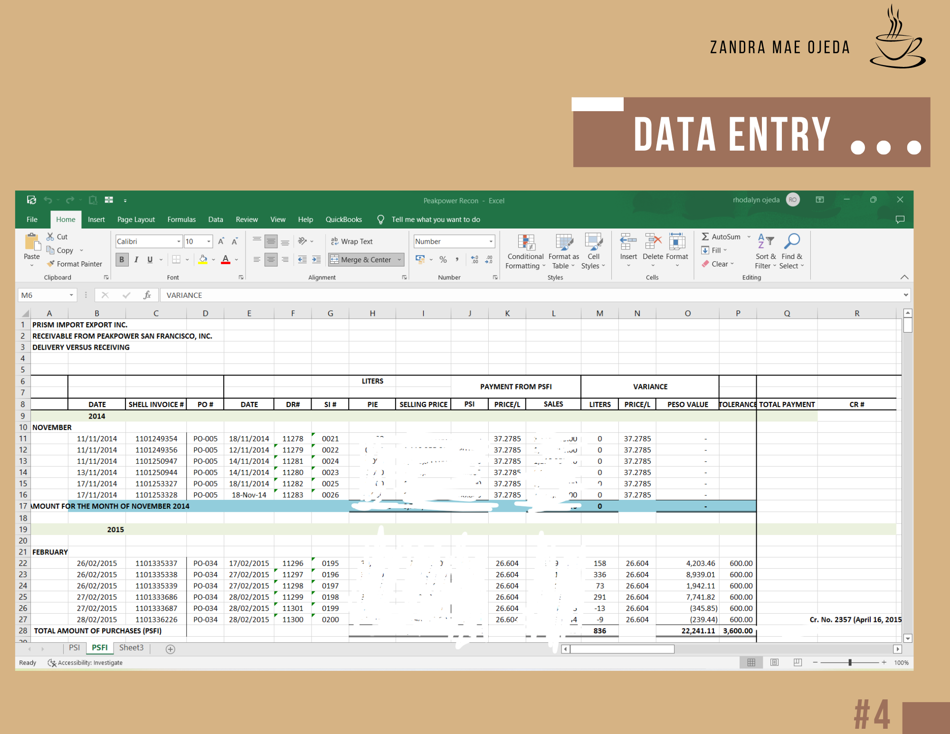Screen dimensions: 950x734
Task: Switch to Page Break Preview view
Action: pyautogui.click(x=798, y=662)
